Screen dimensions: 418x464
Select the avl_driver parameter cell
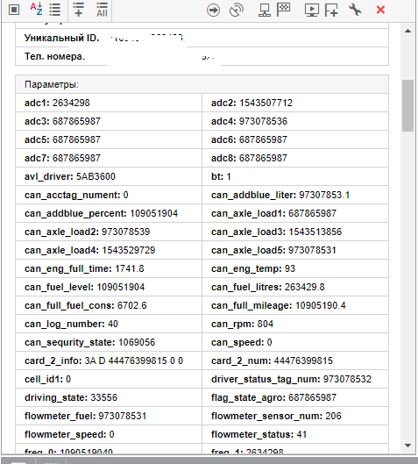(109, 176)
